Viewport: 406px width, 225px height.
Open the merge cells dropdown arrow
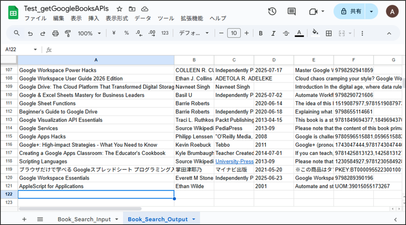point(350,33)
